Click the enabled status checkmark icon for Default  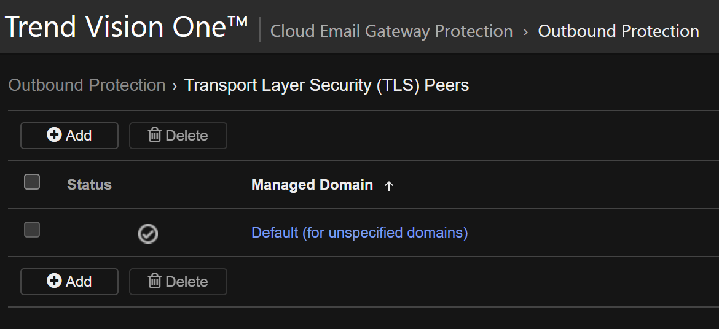click(x=148, y=233)
